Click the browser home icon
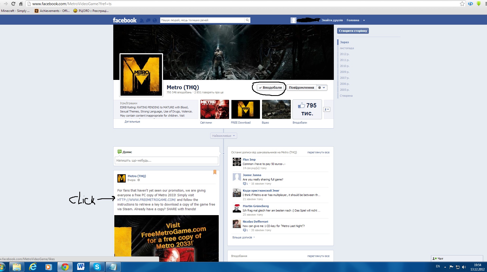Image resolution: width=487 pixels, height=272 pixels. click(x=21, y=4)
